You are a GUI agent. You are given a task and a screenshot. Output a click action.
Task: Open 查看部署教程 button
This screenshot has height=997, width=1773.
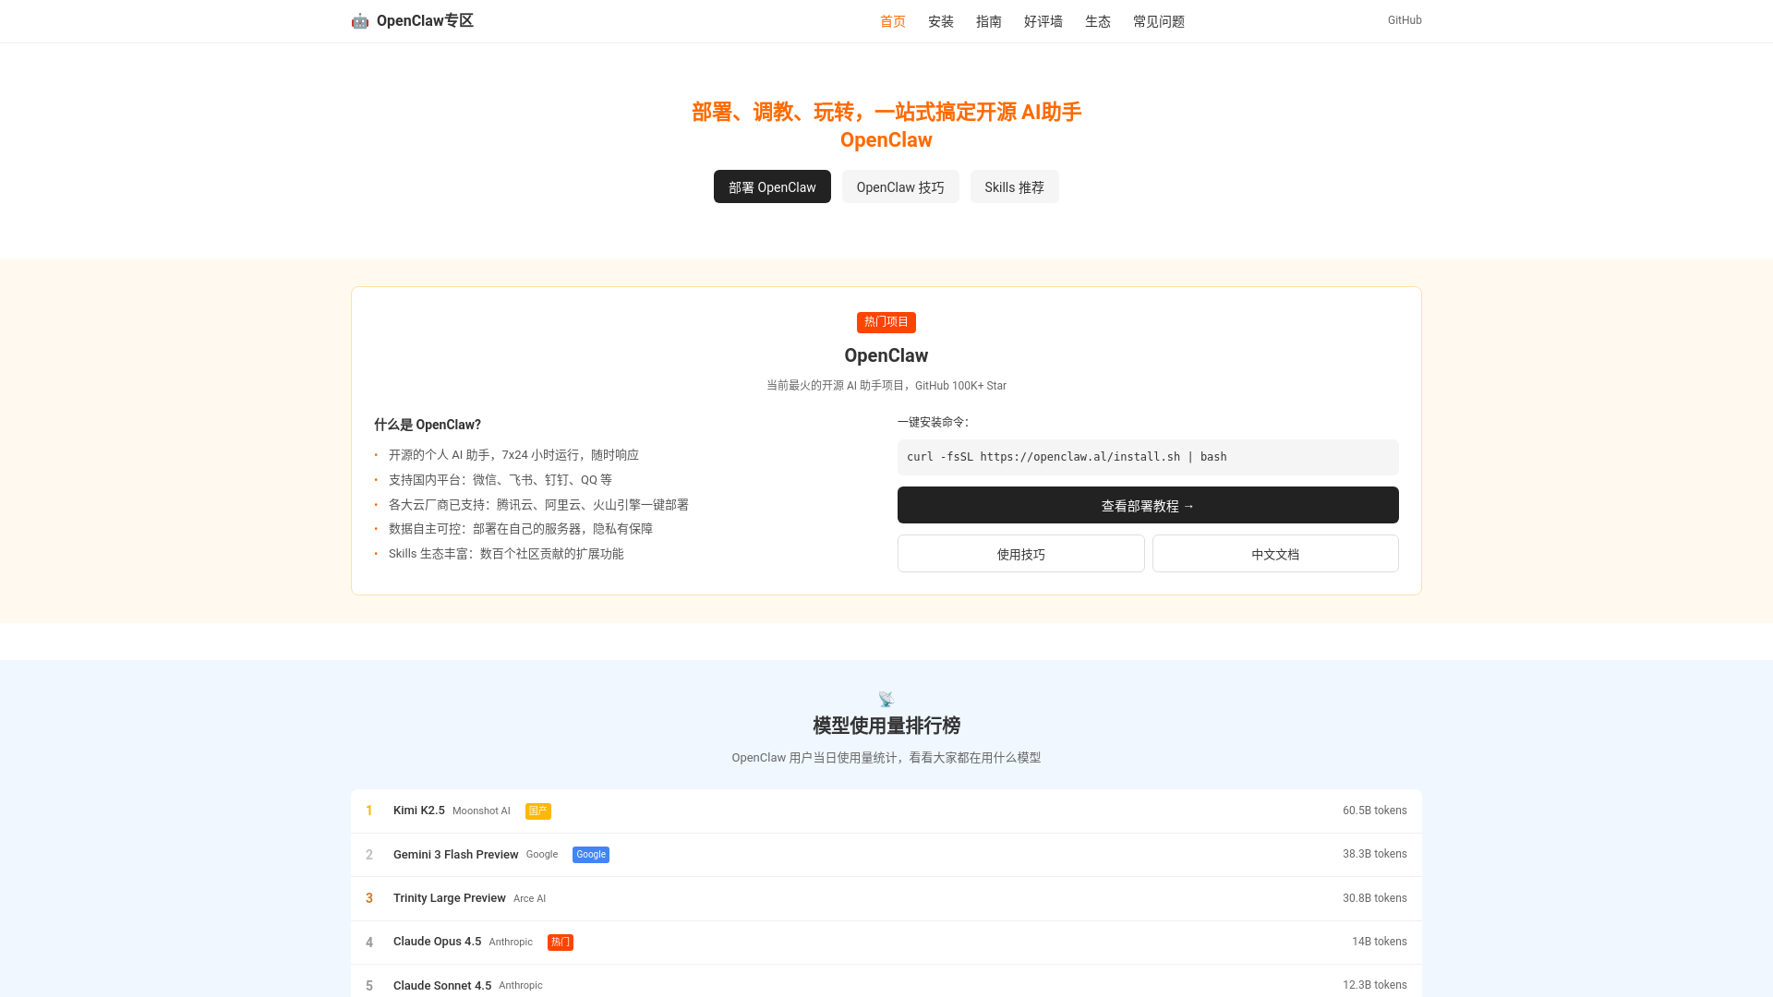(1148, 505)
